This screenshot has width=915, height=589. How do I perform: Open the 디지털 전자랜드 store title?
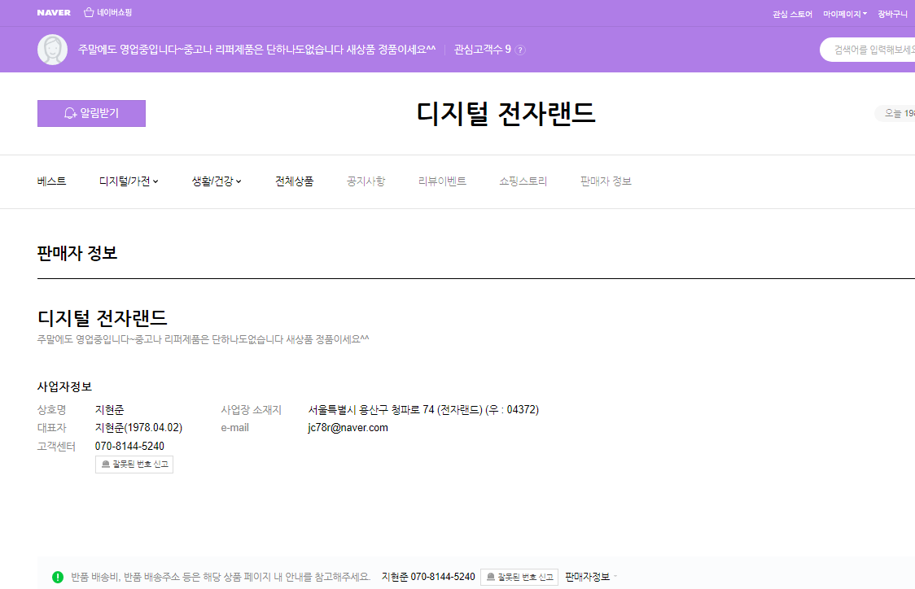pos(506,113)
